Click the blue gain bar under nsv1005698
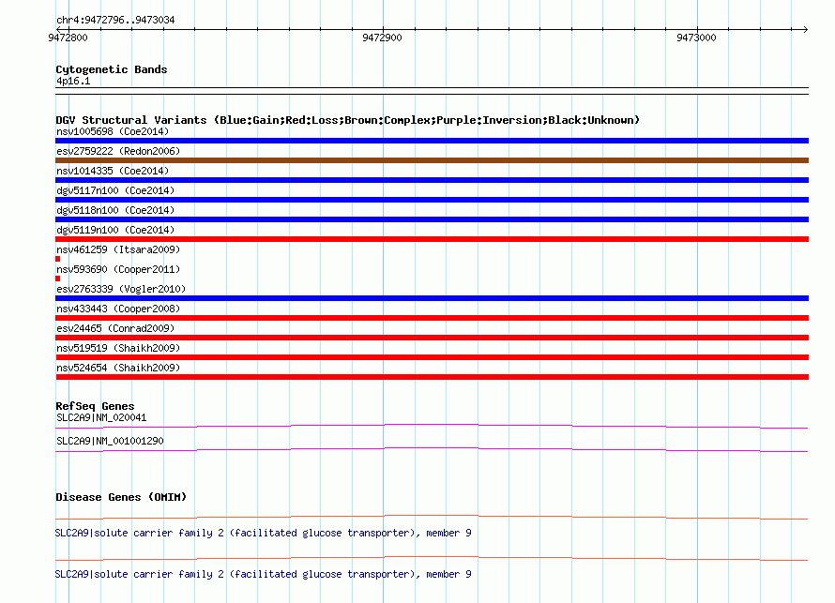835x603 pixels. pos(432,141)
